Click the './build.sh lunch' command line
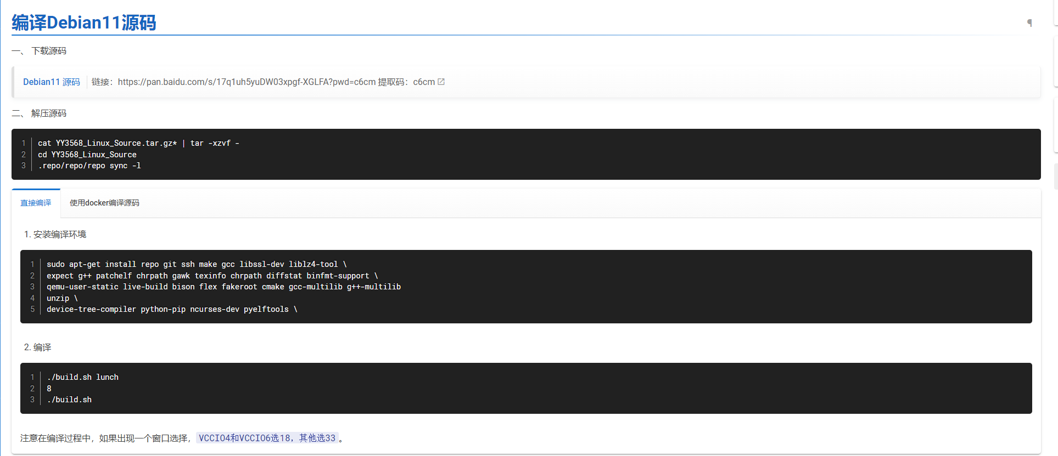The height and width of the screenshot is (456, 1058). [82, 377]
